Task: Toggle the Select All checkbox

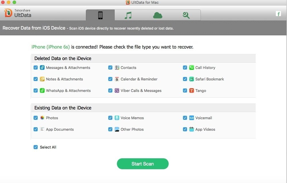Action: click(x=36, y=147)
